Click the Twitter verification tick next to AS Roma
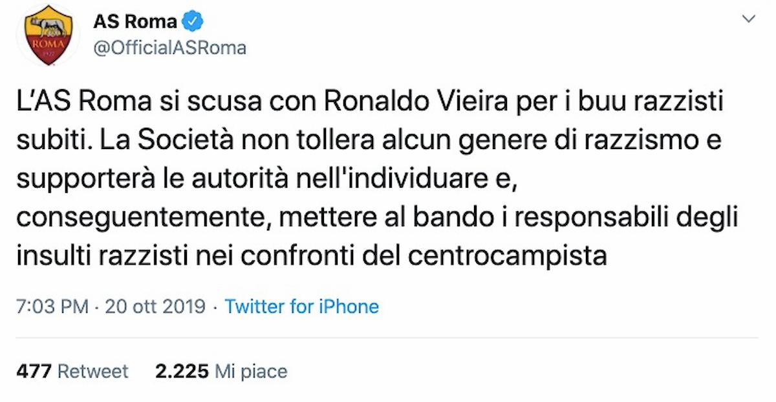Image resolution: width=776 pixels, height=402 pixels. (191, 20)
